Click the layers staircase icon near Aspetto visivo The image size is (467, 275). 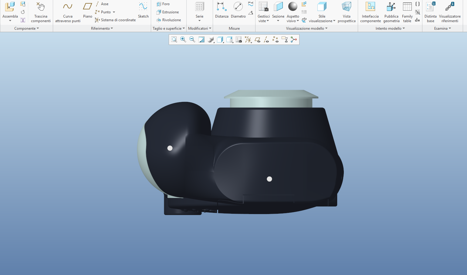coord(304,4)
